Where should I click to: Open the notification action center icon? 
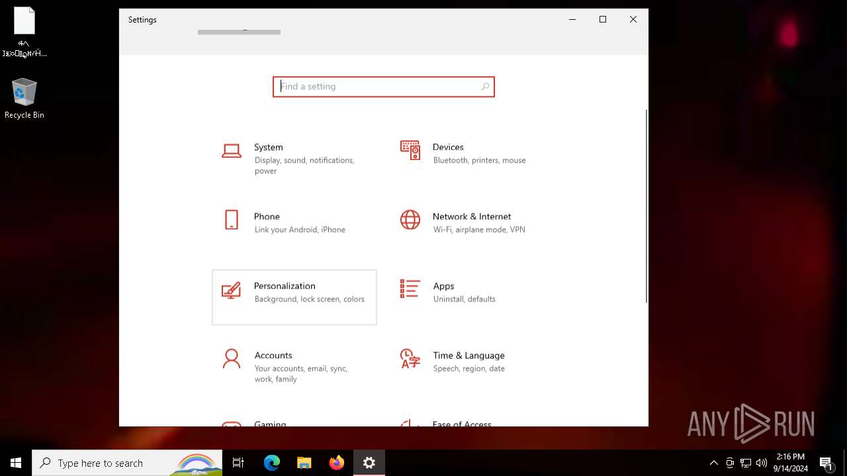pyautogui.click(x=826, y=463)
